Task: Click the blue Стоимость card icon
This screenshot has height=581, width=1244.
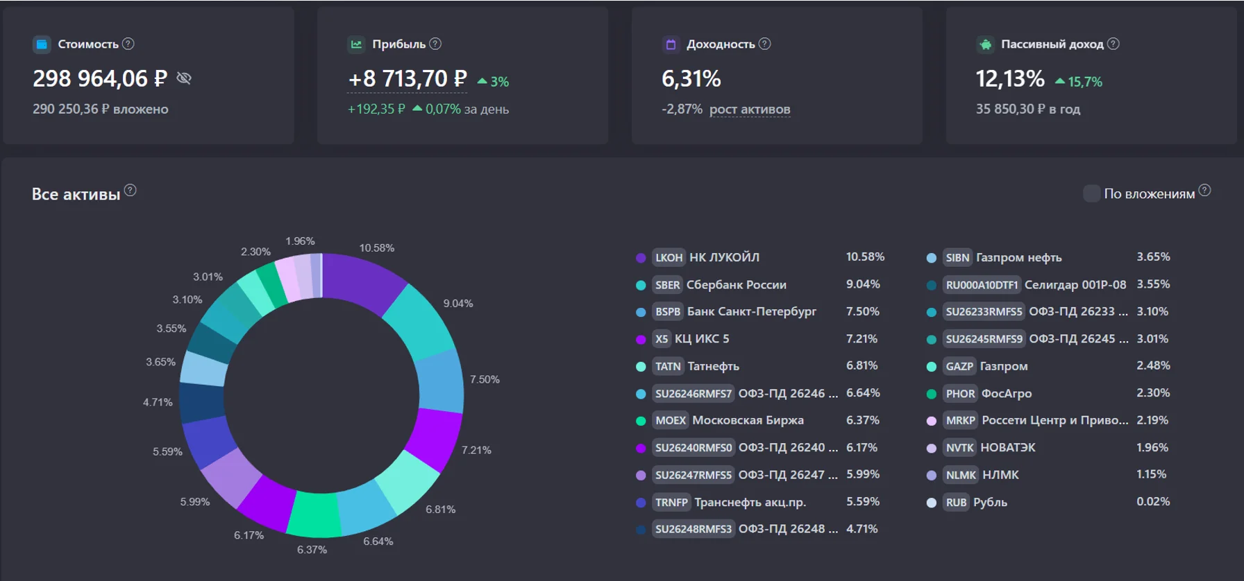Action: point(42,44)
